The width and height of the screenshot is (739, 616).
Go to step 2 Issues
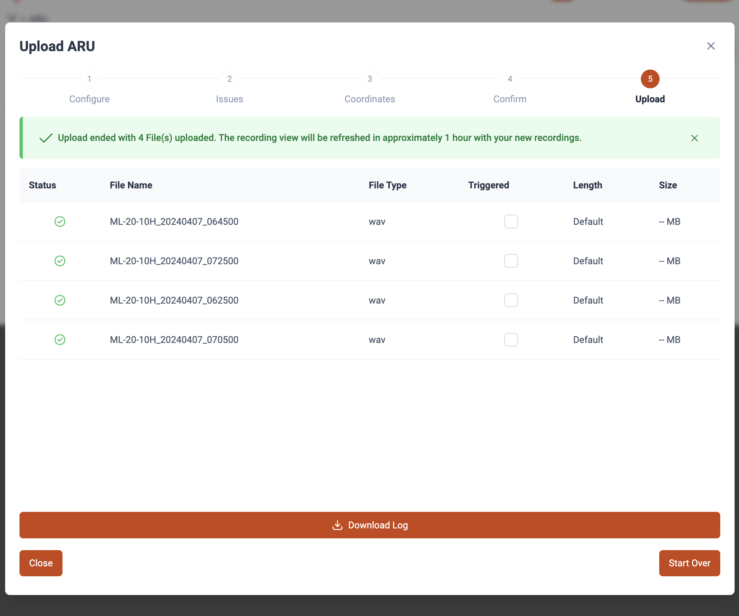point(229,79)
